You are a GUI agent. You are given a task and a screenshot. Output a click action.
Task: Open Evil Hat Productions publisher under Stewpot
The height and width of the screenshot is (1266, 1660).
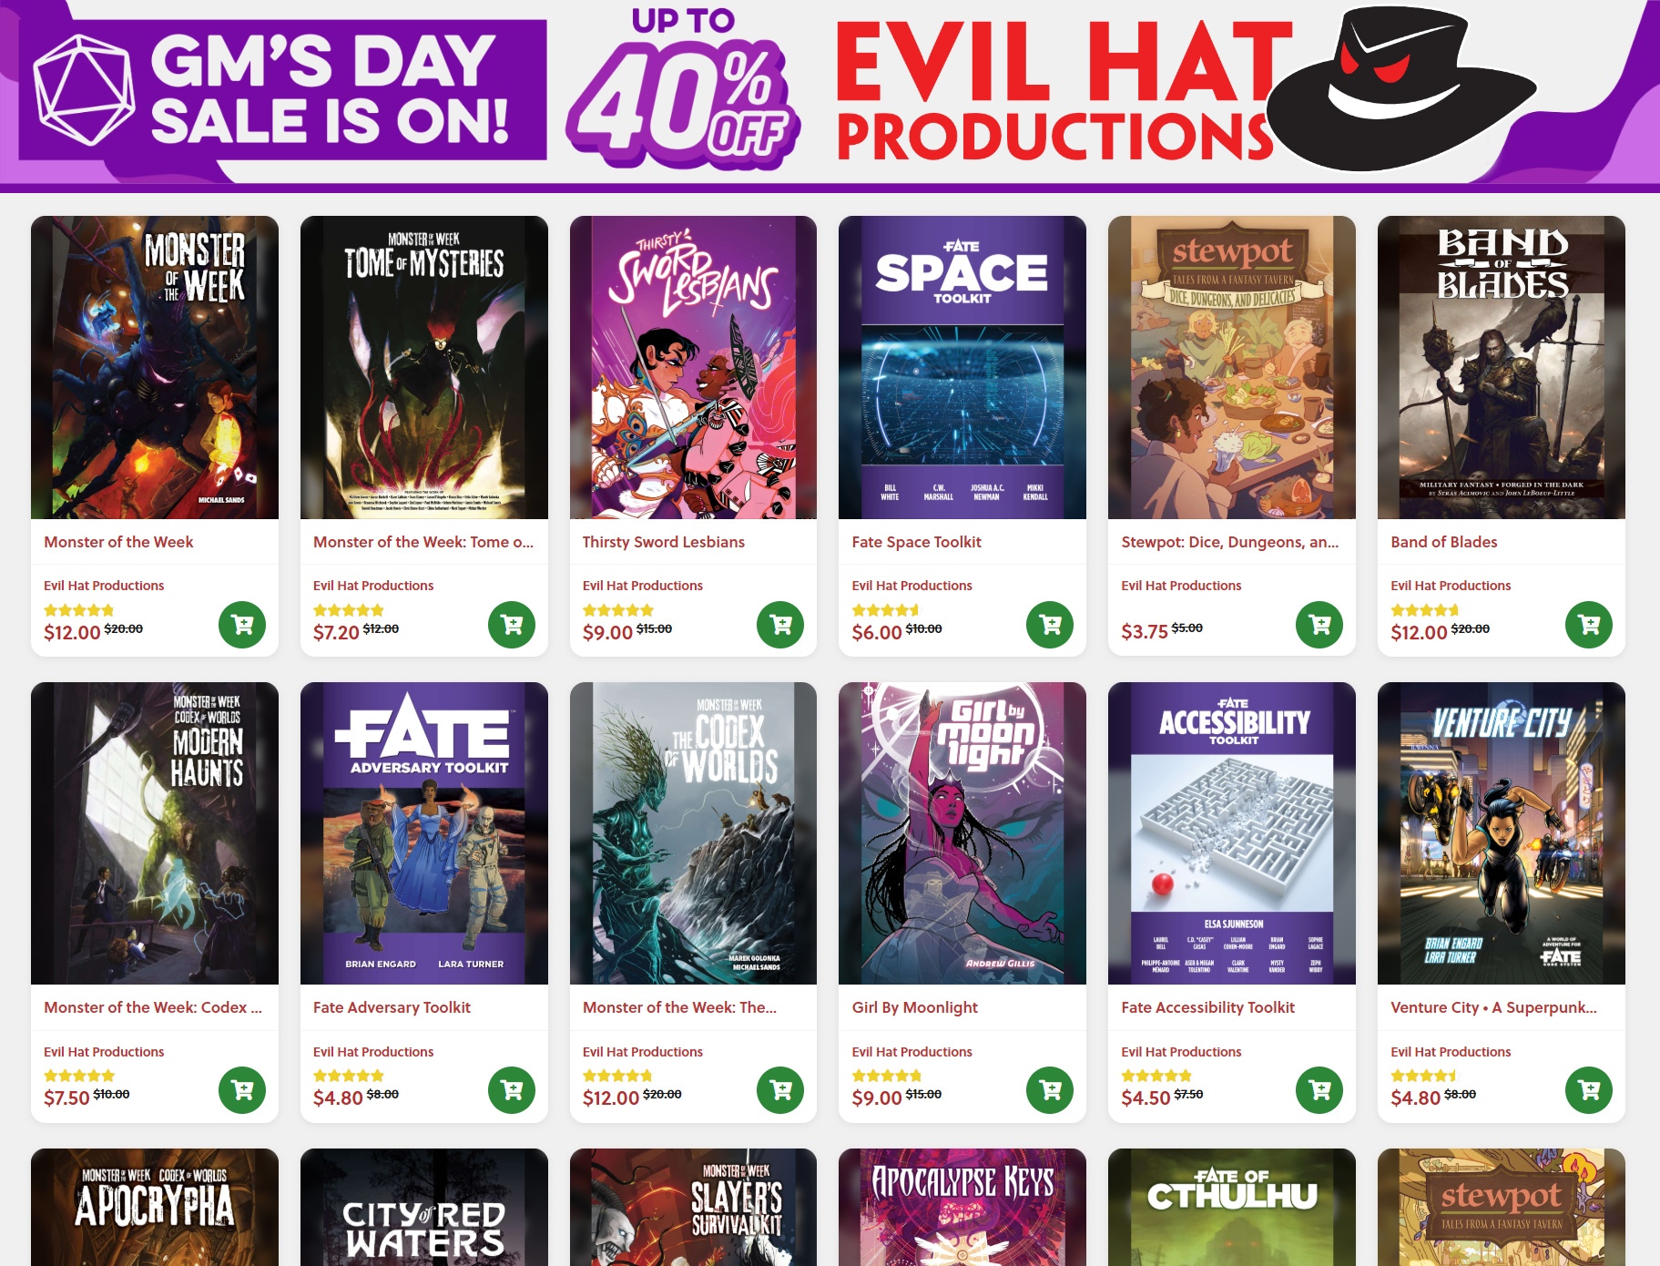[1181, 586]
